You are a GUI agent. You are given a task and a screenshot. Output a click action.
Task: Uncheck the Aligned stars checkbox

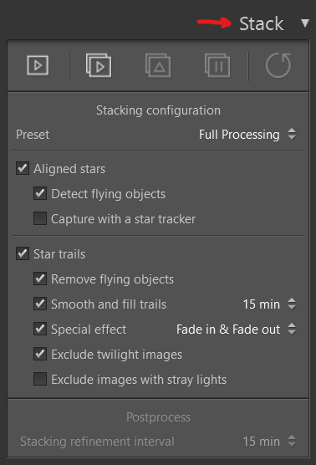23,168
